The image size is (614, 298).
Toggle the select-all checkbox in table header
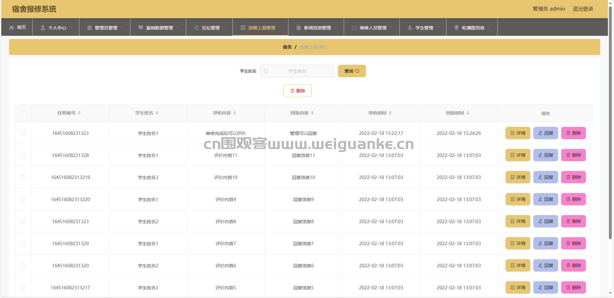point(24,114)
